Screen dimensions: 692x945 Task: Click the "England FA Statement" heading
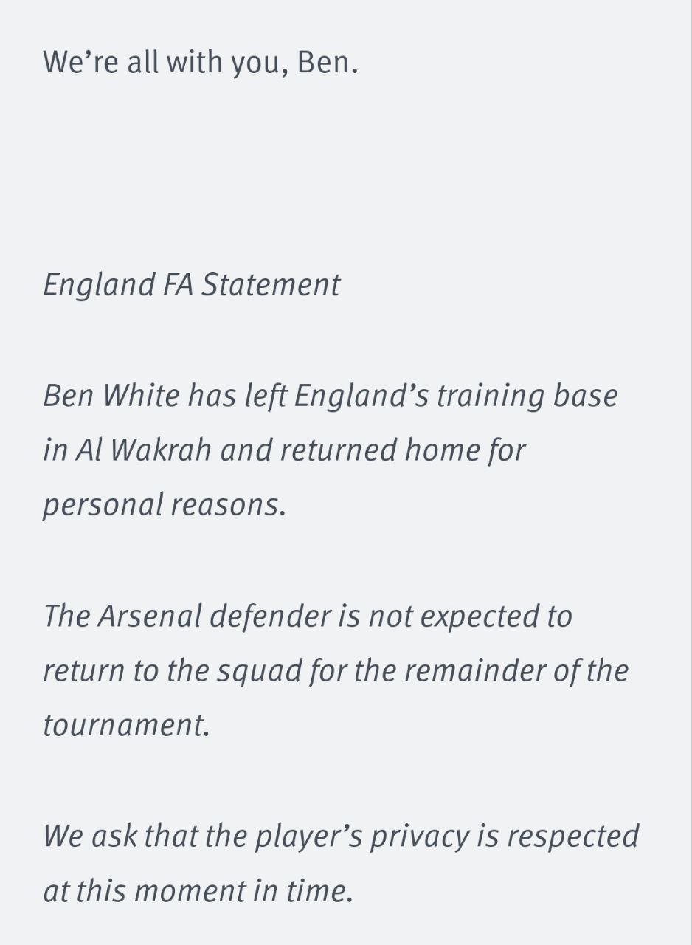tap(191, 285)
